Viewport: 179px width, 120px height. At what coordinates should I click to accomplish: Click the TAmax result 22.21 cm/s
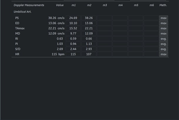tap(56, 28)
